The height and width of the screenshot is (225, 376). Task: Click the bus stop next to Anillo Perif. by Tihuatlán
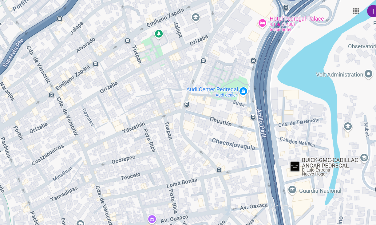(x=253, y=117)
